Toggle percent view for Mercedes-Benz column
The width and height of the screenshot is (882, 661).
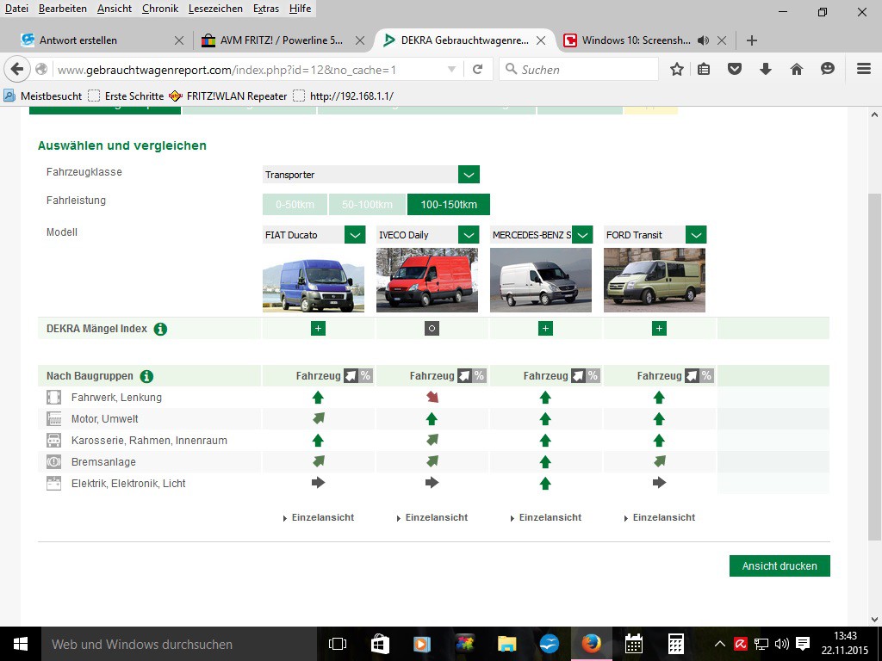click(x=593, y=375)
